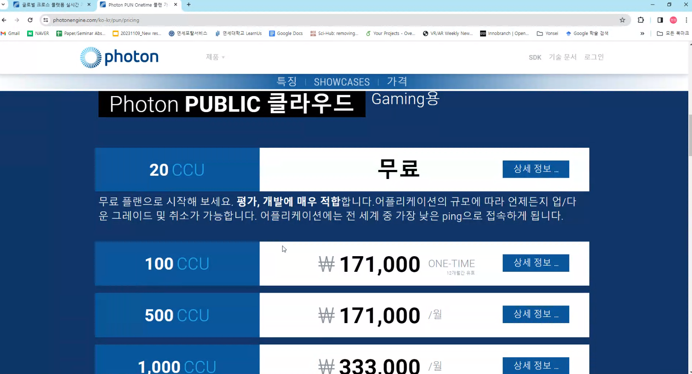692x374 pixels.
Task: Open VR/AR Weekly News bookmark
Action: pyautogui.click(x=448, y=33)
